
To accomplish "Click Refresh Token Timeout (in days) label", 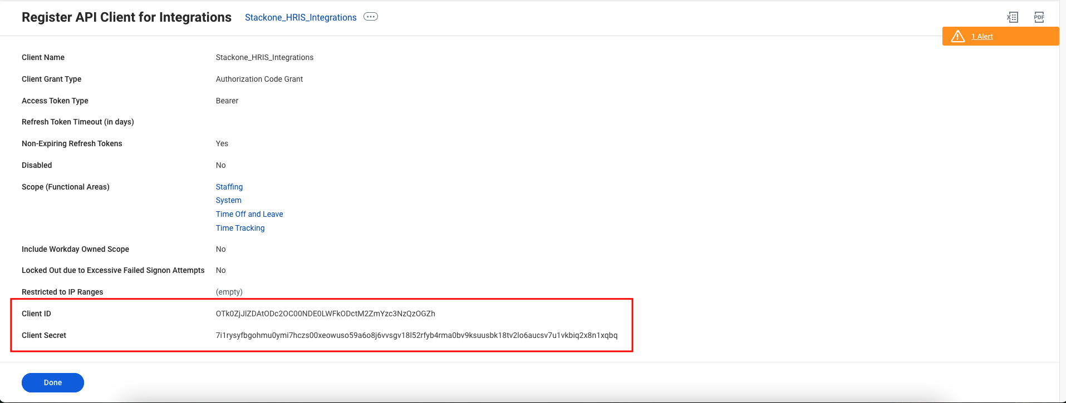I will (78, 122).
